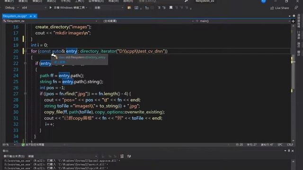Collapse the for loop at line 20
The height and width of the screenshot is (170, 303).
[25, 51]
